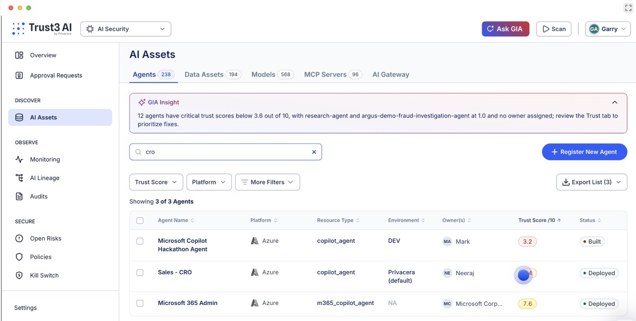Switch to the Agents tab

click(x=154, y=74)
